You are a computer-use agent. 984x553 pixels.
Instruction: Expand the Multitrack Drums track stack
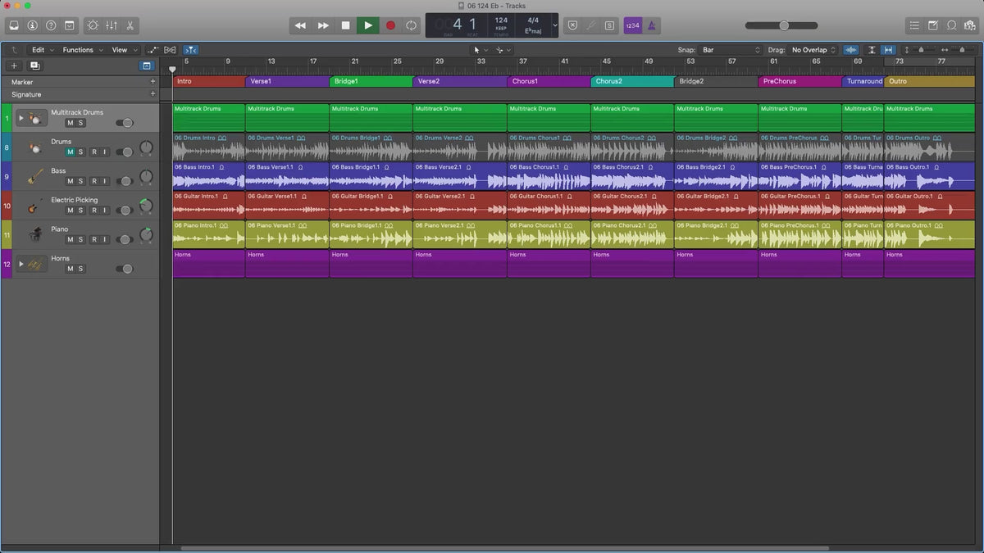(x=21, y=119)
